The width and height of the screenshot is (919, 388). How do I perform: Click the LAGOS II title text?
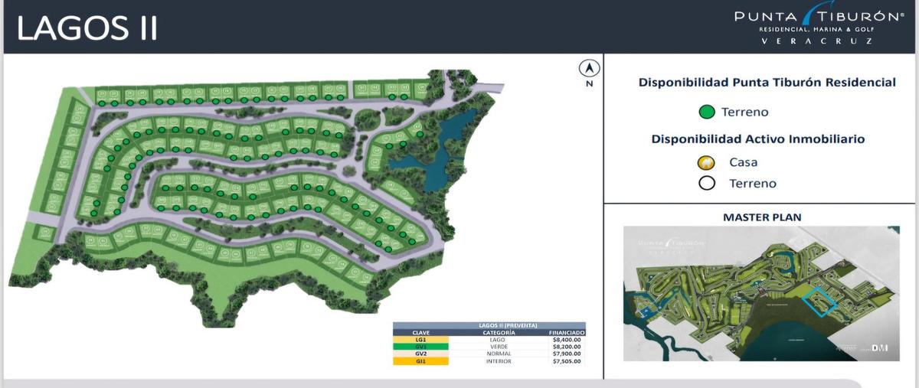[x=87, y=28]
